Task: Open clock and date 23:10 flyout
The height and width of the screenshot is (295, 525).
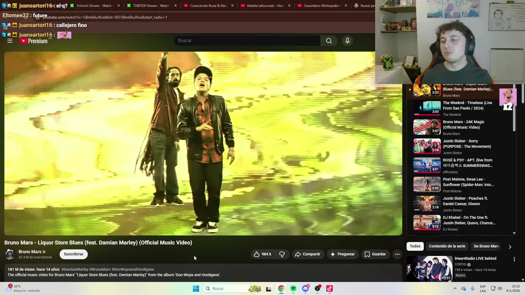Action: tap(512, 288)
